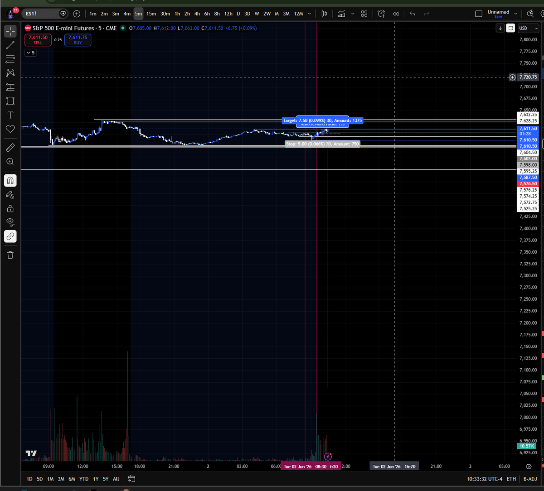Select the D daily timeframe

point(238,14)
